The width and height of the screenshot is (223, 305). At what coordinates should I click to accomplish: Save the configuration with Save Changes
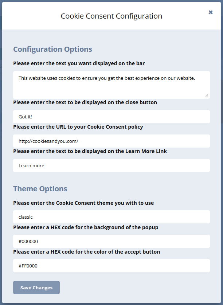coord(36,288)
